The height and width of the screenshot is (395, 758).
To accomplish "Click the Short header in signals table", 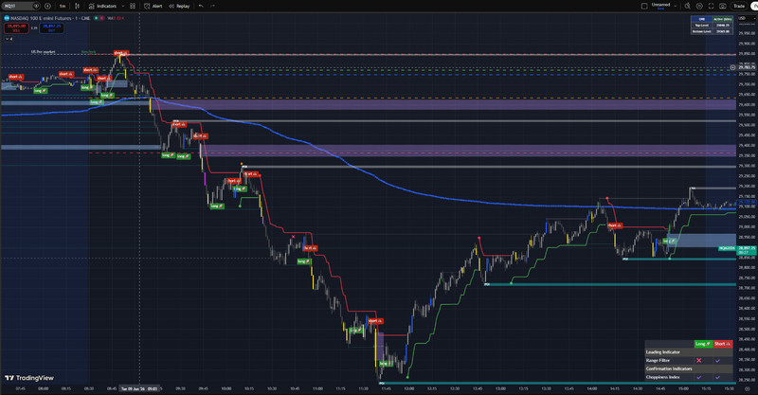I will (723, 344).
